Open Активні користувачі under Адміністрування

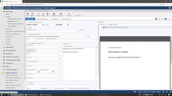click(12, 75)
